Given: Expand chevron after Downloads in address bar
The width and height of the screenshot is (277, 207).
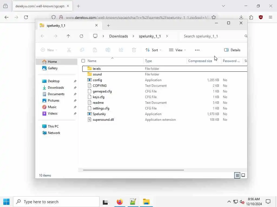Looking at the screenshot, I should pos(133,36).
